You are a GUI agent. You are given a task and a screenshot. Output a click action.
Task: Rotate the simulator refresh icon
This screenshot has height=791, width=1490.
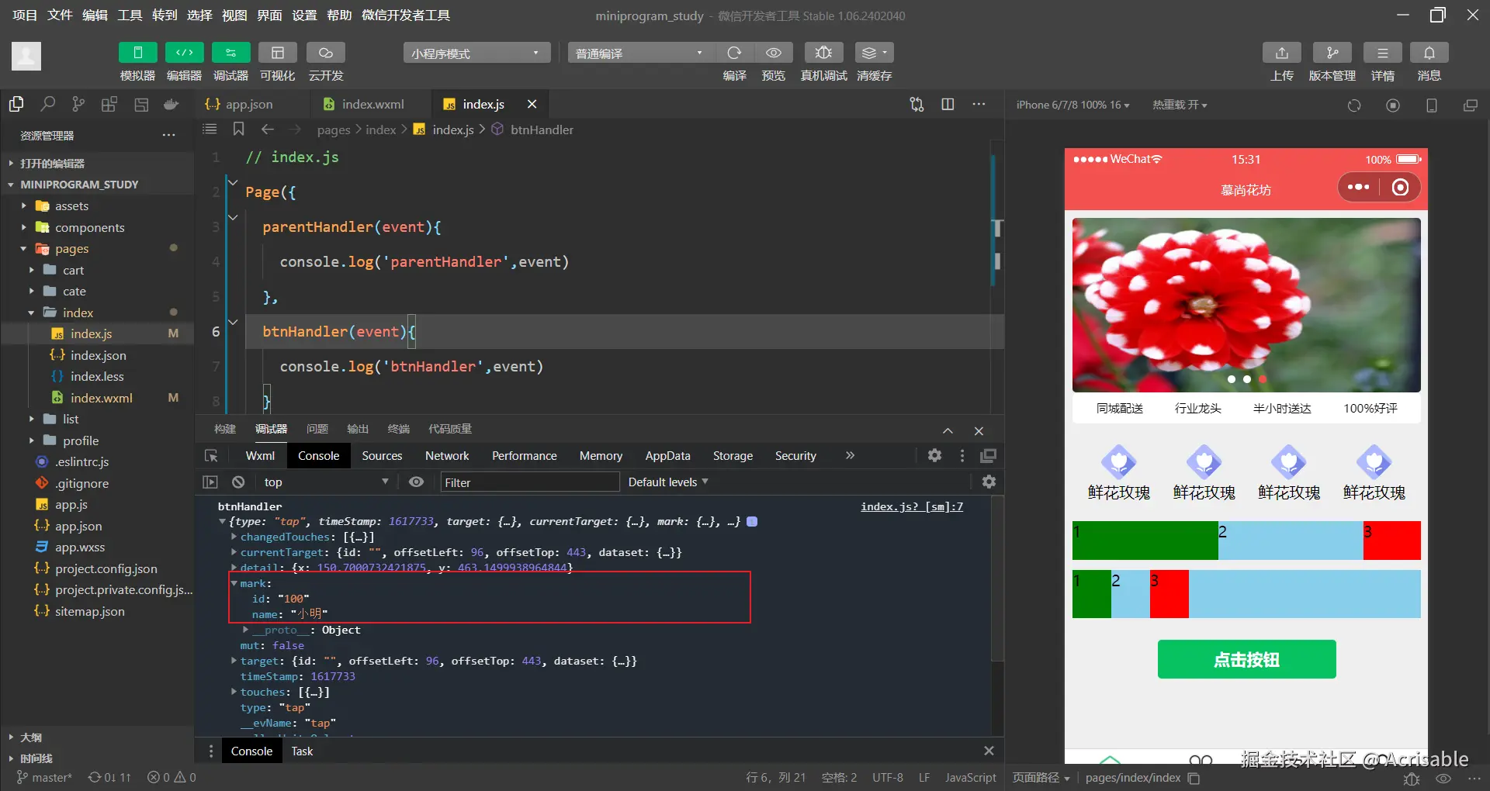pyautogui.click(x=1354, y=105)
